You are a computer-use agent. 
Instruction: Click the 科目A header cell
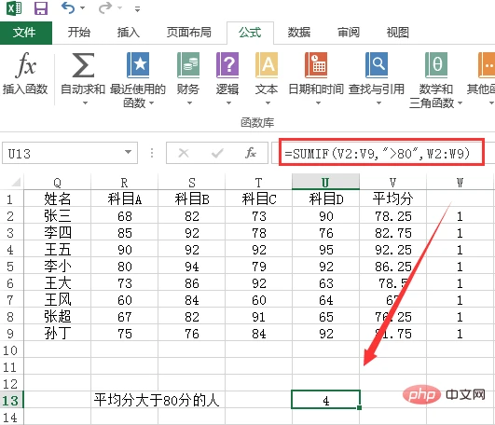[124, 199]
